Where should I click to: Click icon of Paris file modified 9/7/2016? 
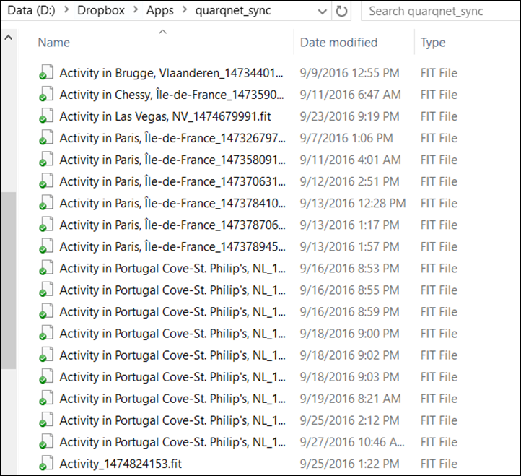tap(45, 138)
